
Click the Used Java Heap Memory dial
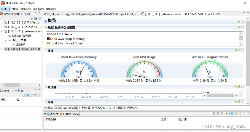pos(79,69)
